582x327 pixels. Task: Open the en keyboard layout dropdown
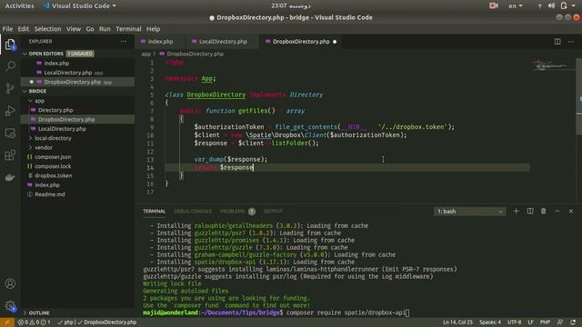point(516,6)
